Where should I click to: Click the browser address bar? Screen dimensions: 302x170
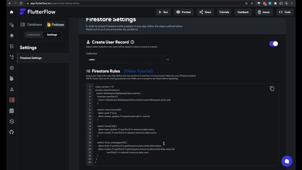(135, 3)
